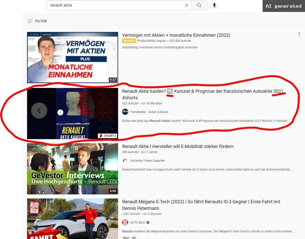The image size is (305, 239).
Task: Open the three-dot menu of the Vermögen ad
Action: point(299,34)
